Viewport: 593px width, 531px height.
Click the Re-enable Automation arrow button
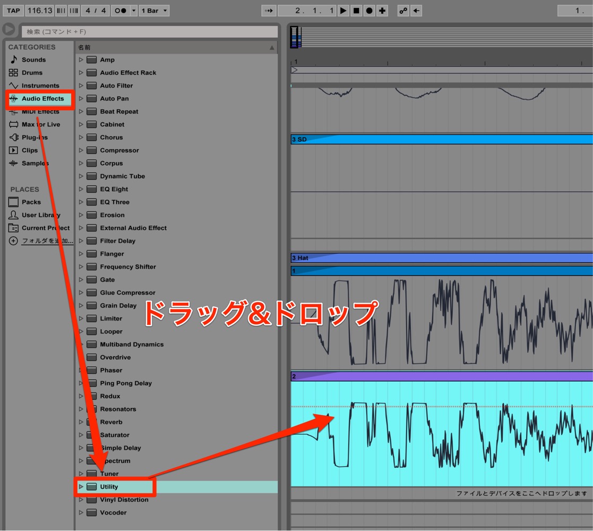[x=416, y=11]
